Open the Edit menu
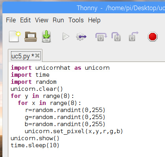Screen dimensions: 165x157 pyautogui.click(x=26, y=20)
